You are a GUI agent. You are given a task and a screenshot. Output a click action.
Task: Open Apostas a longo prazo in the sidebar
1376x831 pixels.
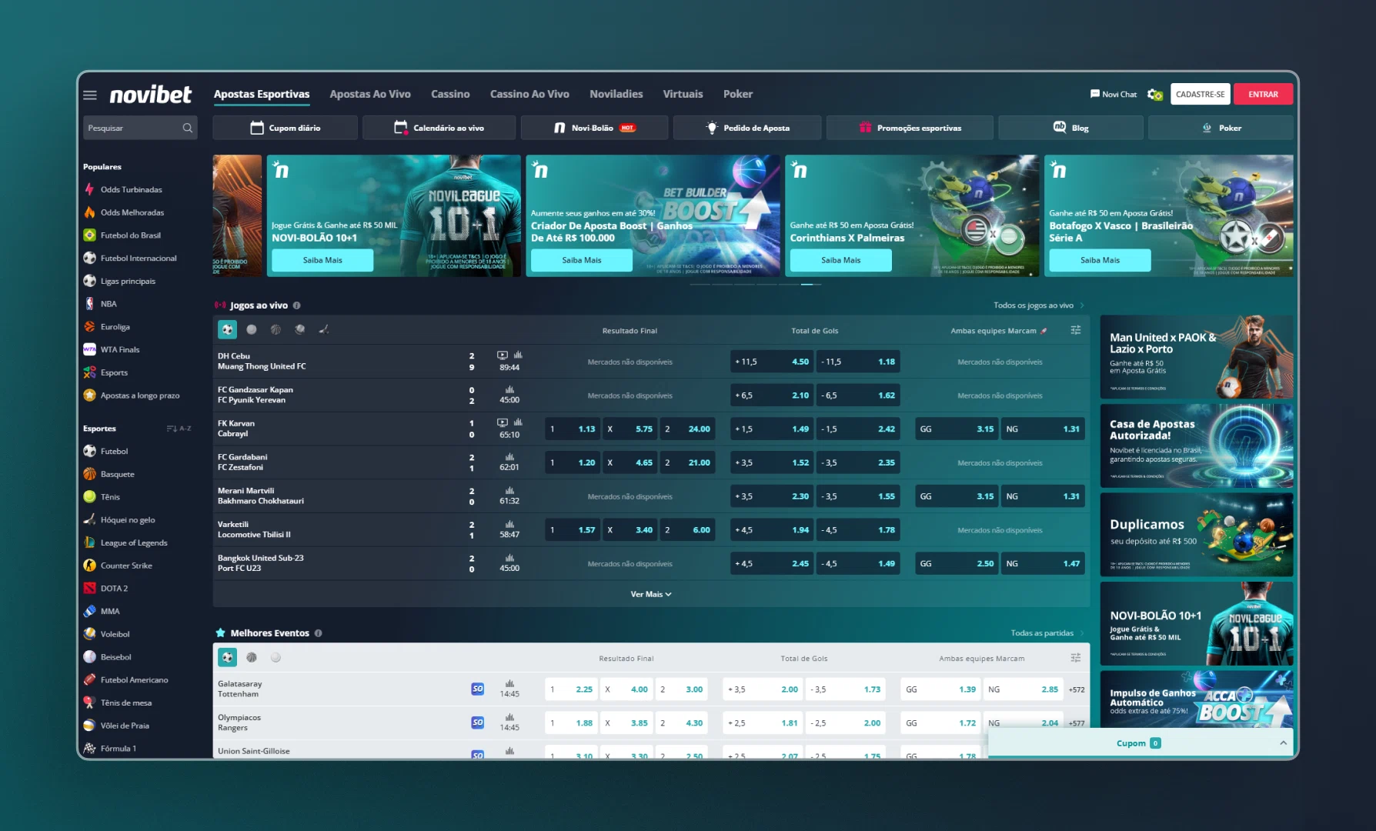132,395
